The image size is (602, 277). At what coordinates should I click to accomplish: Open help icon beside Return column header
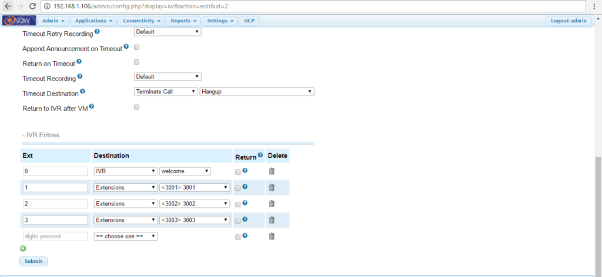[x=260, y=155]
